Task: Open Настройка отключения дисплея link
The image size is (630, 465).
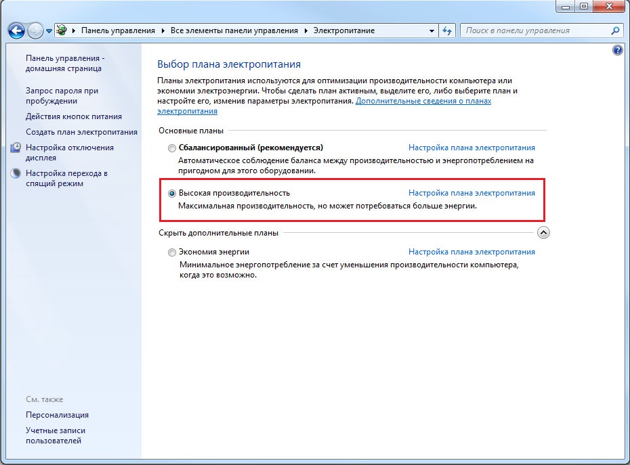Action: [x=70, y=152]
